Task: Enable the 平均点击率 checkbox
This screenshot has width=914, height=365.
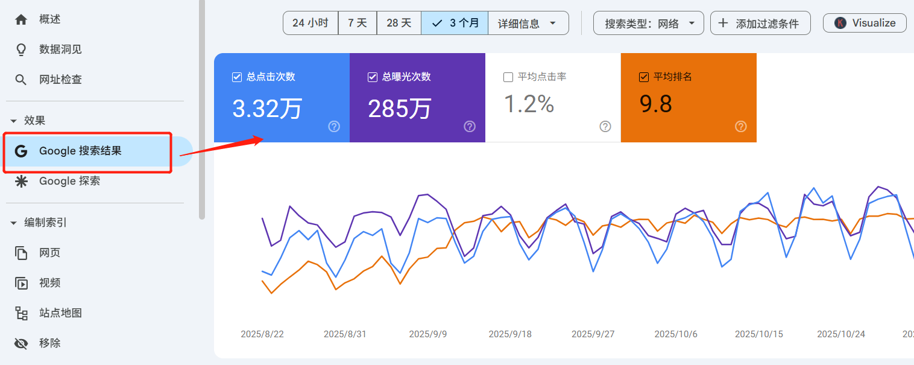Action: point(508,77)
